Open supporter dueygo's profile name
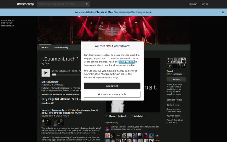227x142 pixels. tap(114, 126)
